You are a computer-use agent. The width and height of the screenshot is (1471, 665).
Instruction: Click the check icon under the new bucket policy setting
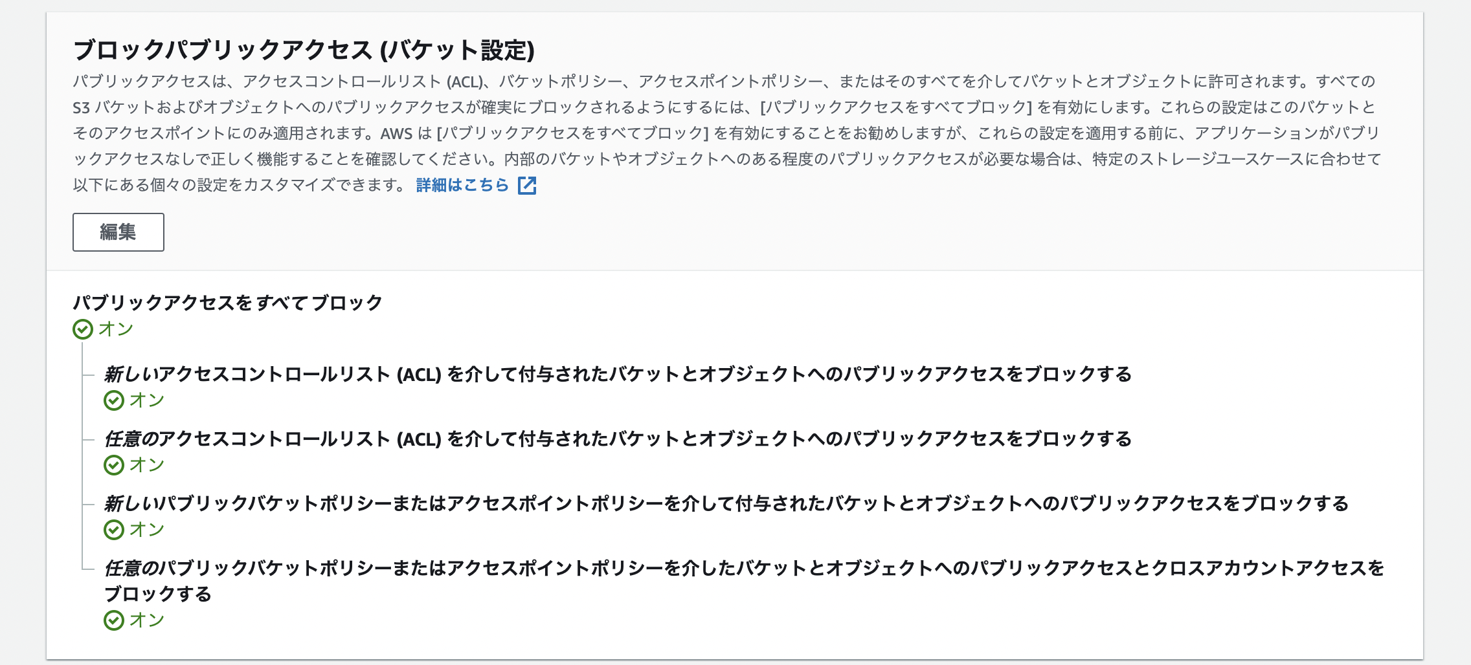(115, 528)
